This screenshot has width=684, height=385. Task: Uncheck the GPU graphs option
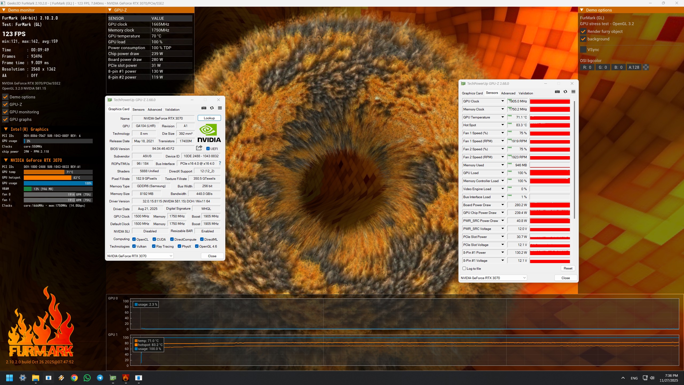[x=5, y=119]
